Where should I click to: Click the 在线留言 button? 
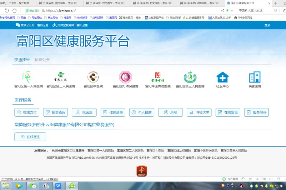pos(228,112)
